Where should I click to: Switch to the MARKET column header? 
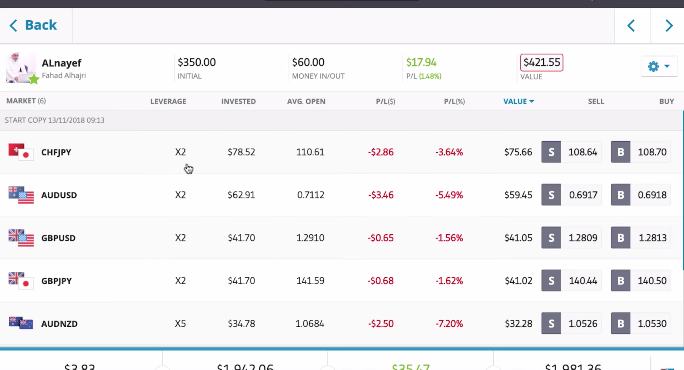tap(26, 101)
